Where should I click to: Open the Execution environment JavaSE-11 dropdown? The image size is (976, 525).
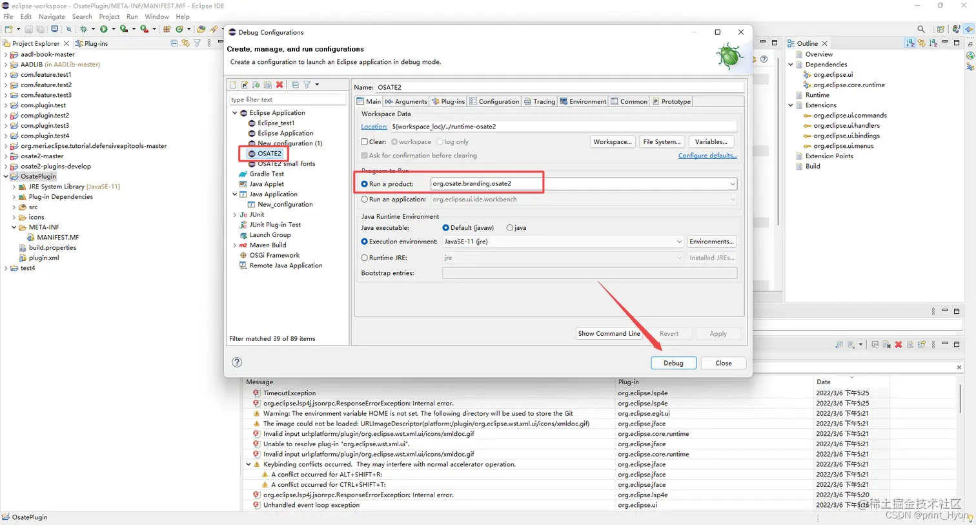click(x=679, y=242)
